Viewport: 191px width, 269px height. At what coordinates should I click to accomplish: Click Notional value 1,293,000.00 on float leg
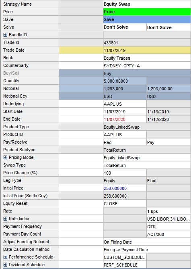click(168, 88)
